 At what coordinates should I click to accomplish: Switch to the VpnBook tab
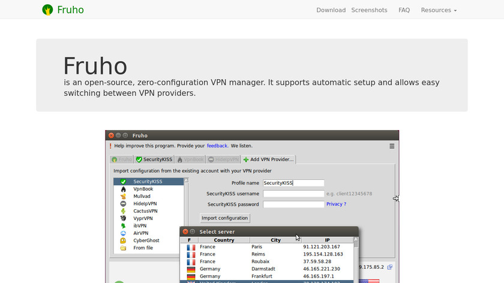(190, 159)
